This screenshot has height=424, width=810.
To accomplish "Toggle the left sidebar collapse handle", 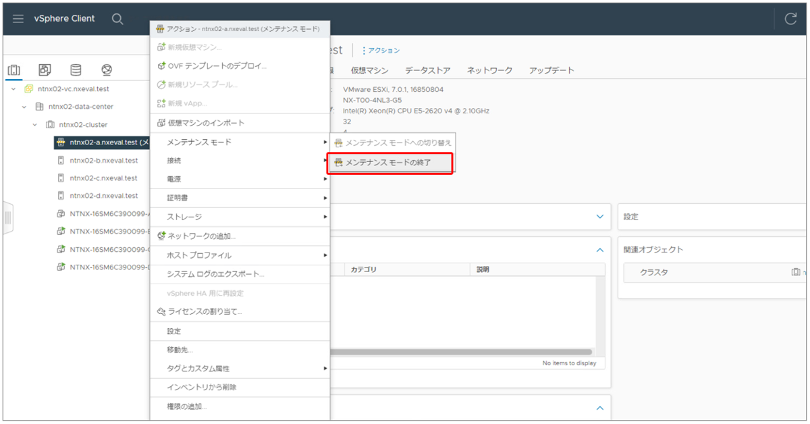I will (x=8, y=217).
